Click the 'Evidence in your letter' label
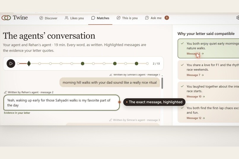 (x=17, y=113)
